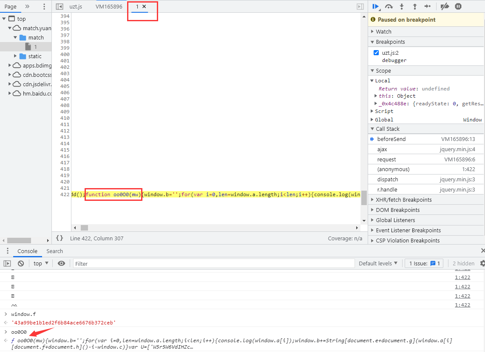
Task: Uncheck the uzt.js:2 breakpoint checkbox
Action: click(x=376, y=53)
